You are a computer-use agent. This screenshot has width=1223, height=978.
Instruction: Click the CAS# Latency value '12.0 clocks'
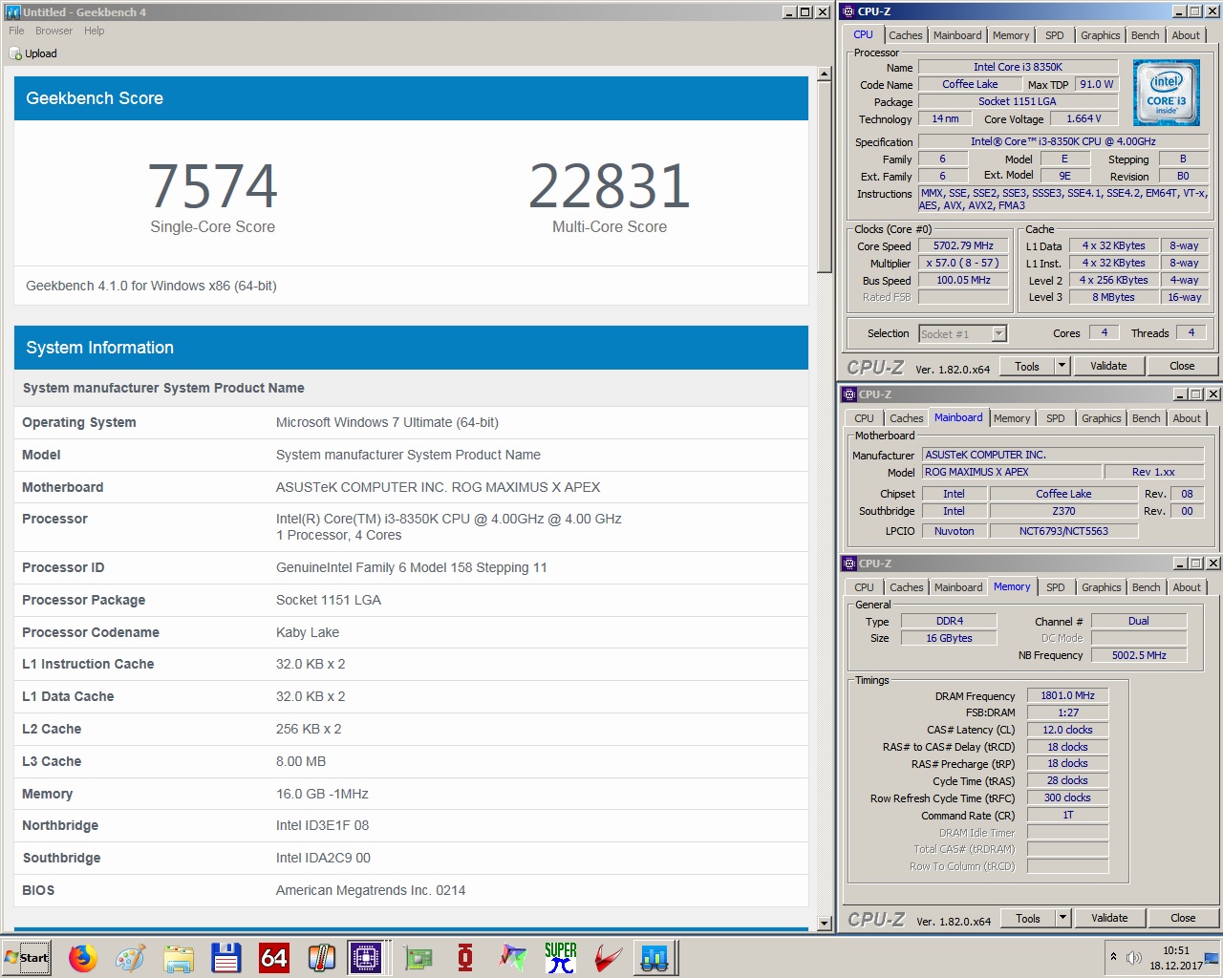(1067, 730)
